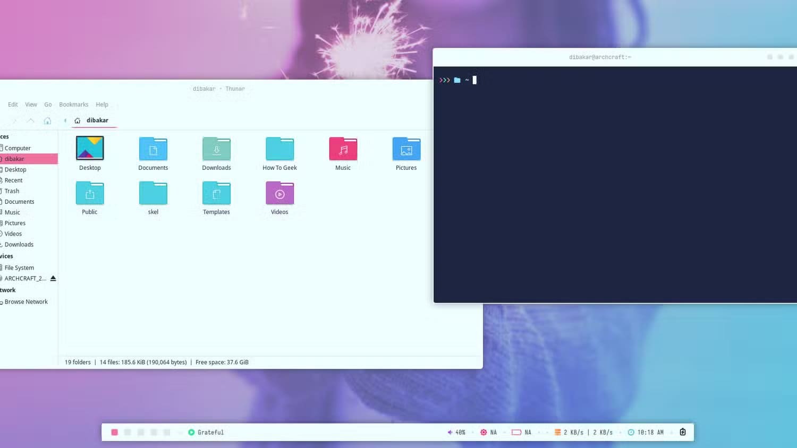Select Videos in the sidebar
The width and height of the screenshot is (797, 448).
point(29,234)
